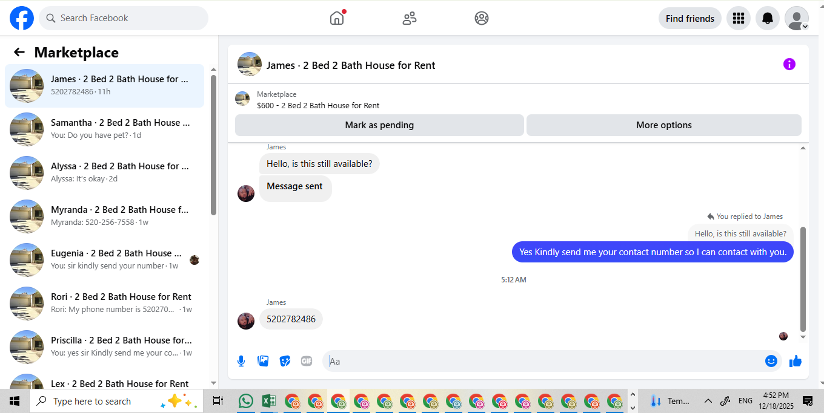Open the Home feed icon
Screen dimensions: 824x413
[x=337, y=18]
